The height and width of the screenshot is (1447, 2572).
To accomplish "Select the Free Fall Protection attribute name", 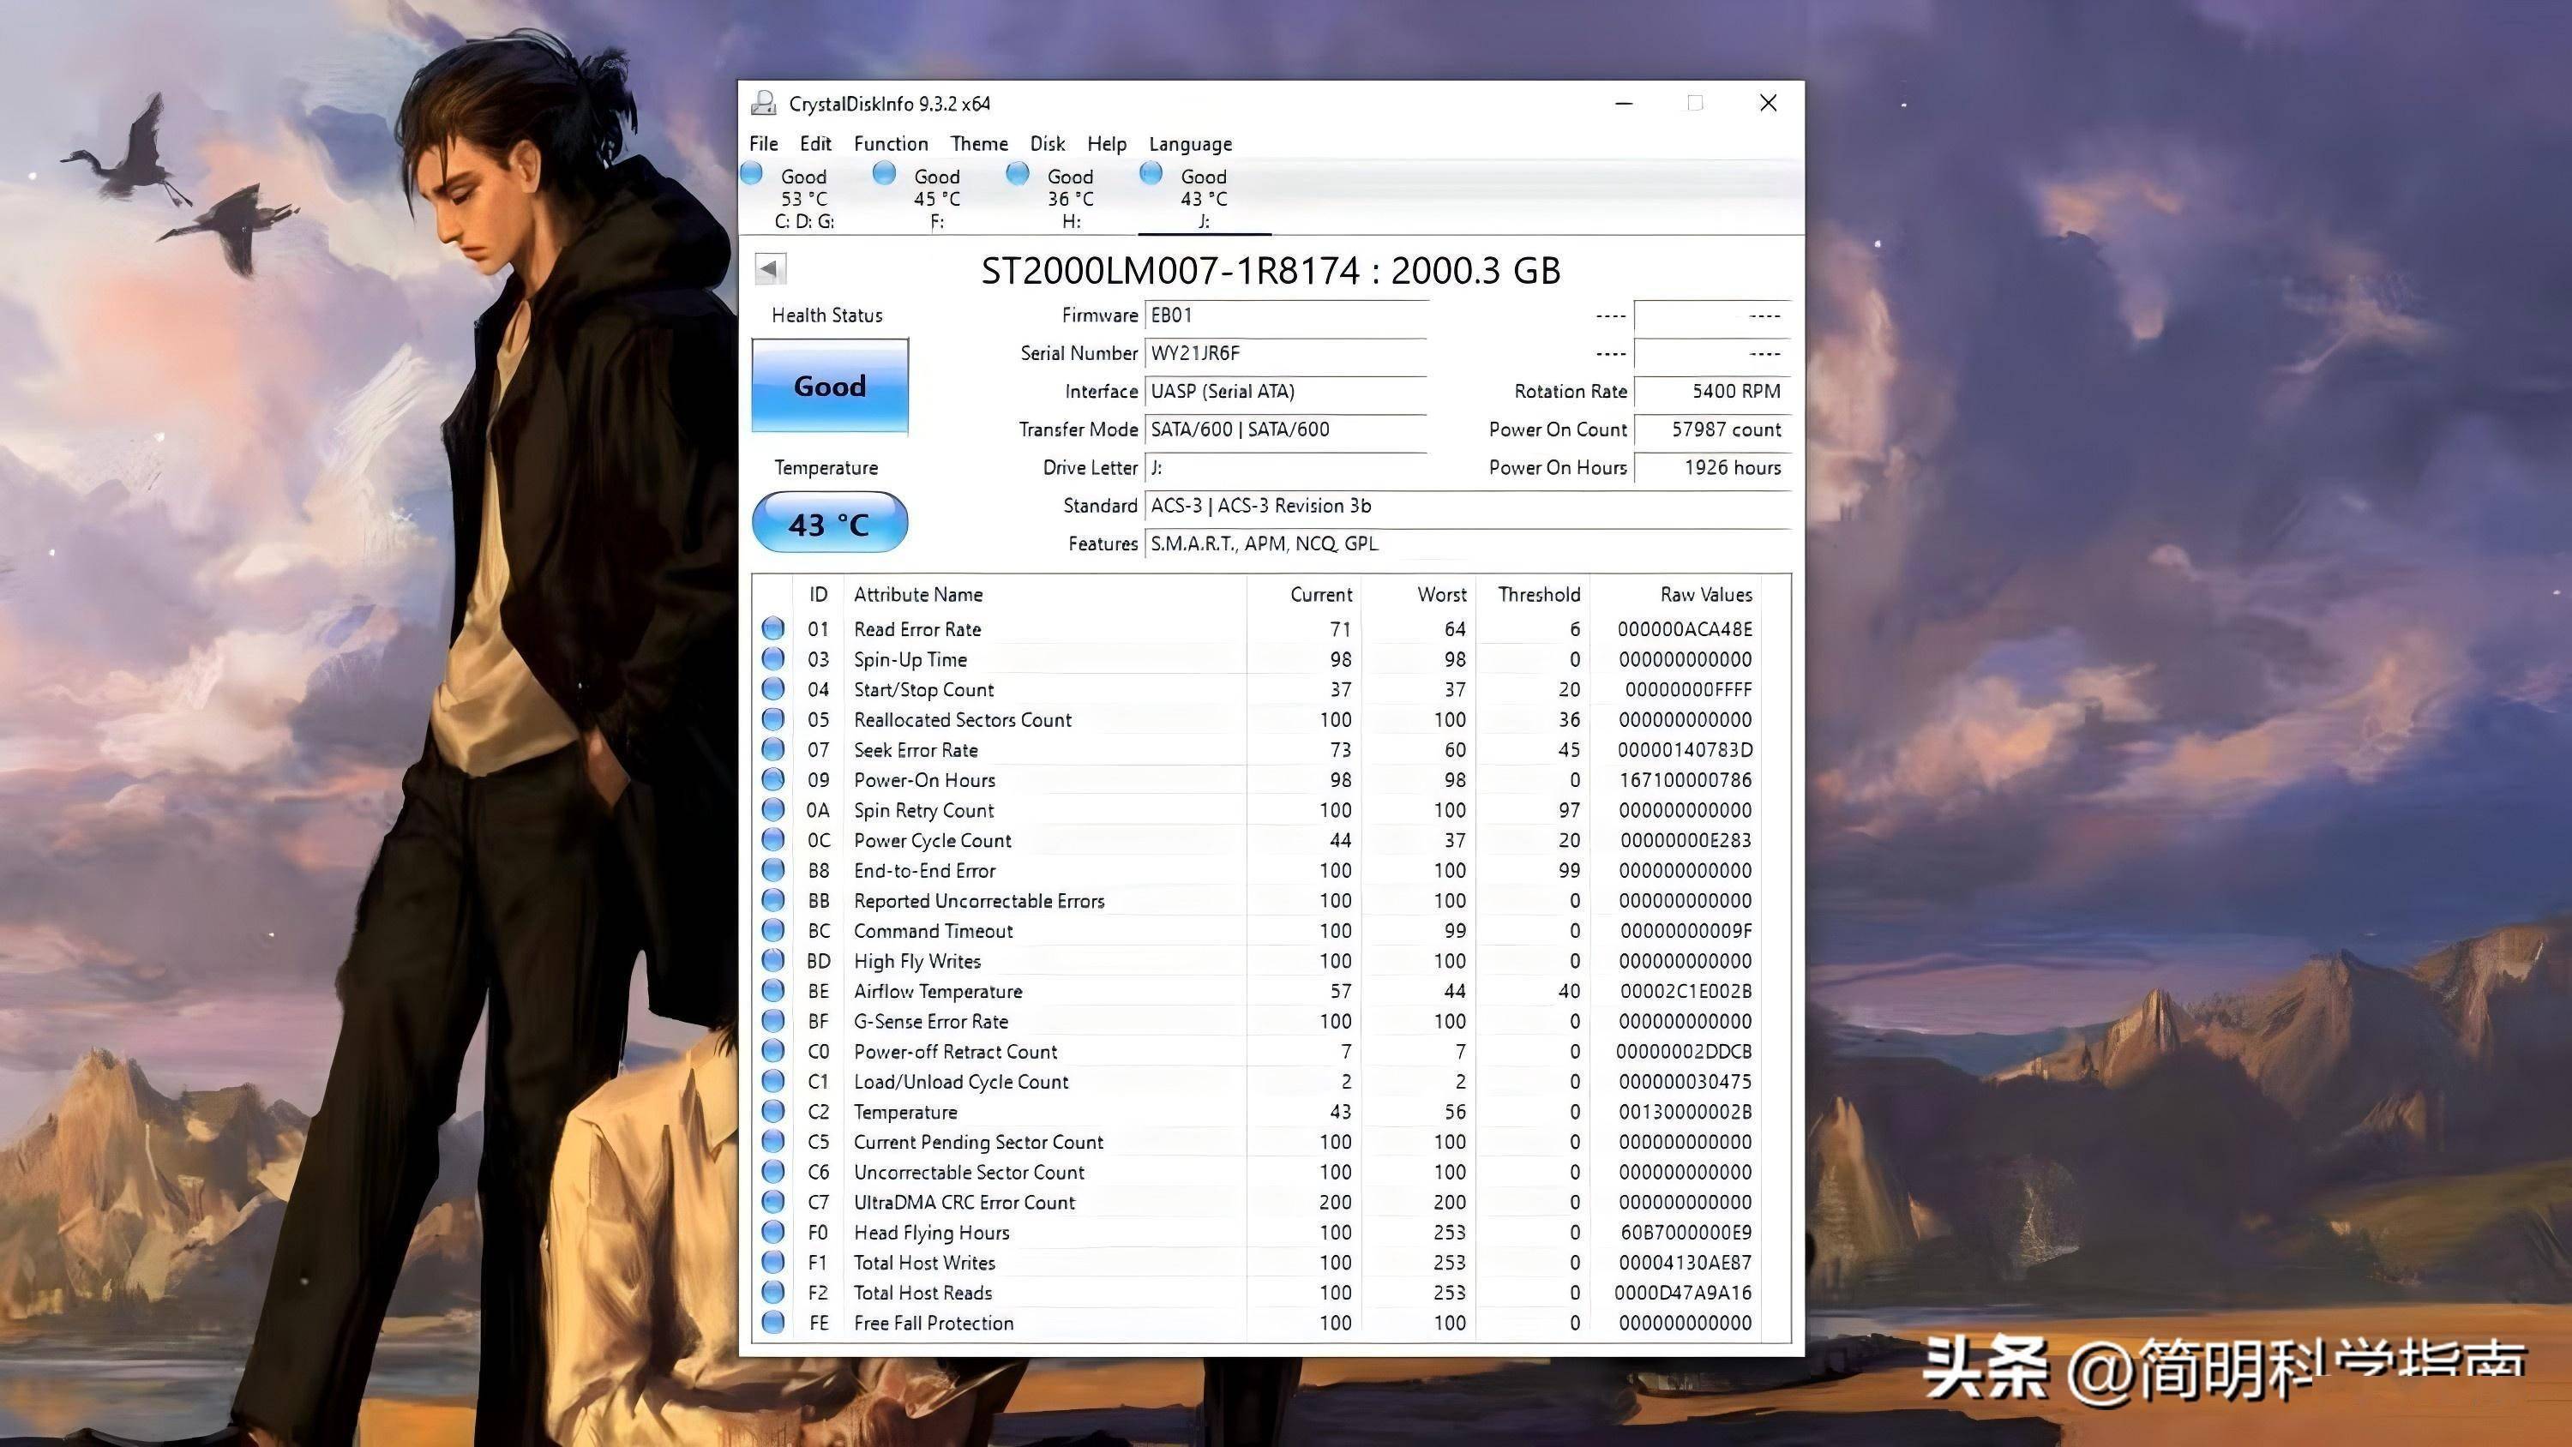I will [x=934, y=1322].
